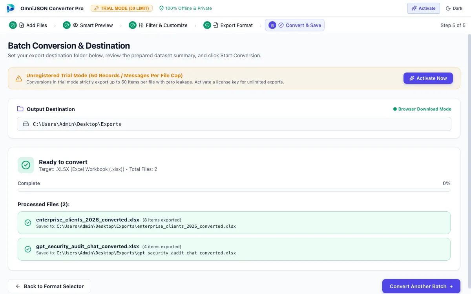Click the green check circle before Smart Preview
This screenshot has width=471, height=294.
tap(67, 25)
